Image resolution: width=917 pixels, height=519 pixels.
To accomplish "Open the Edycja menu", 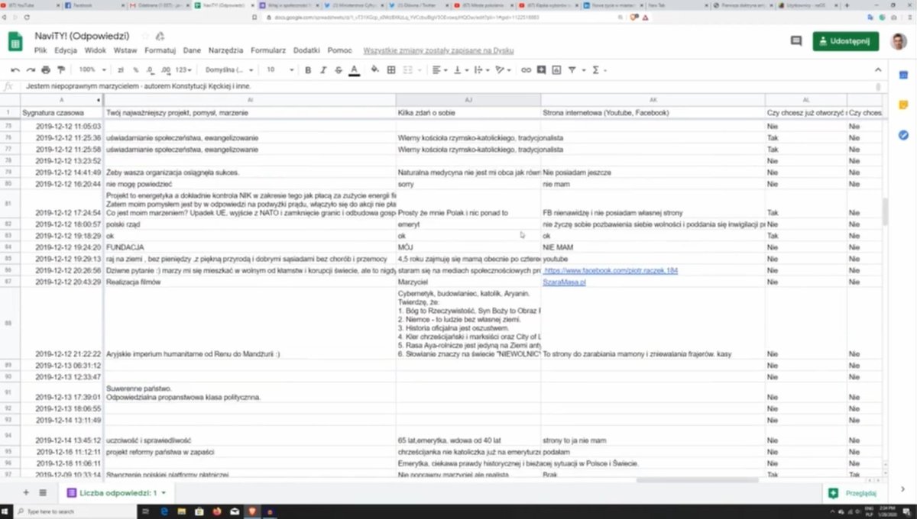I will [66, 50].
